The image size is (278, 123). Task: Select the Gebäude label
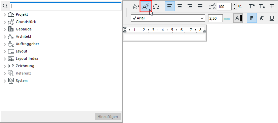(24, 29)
